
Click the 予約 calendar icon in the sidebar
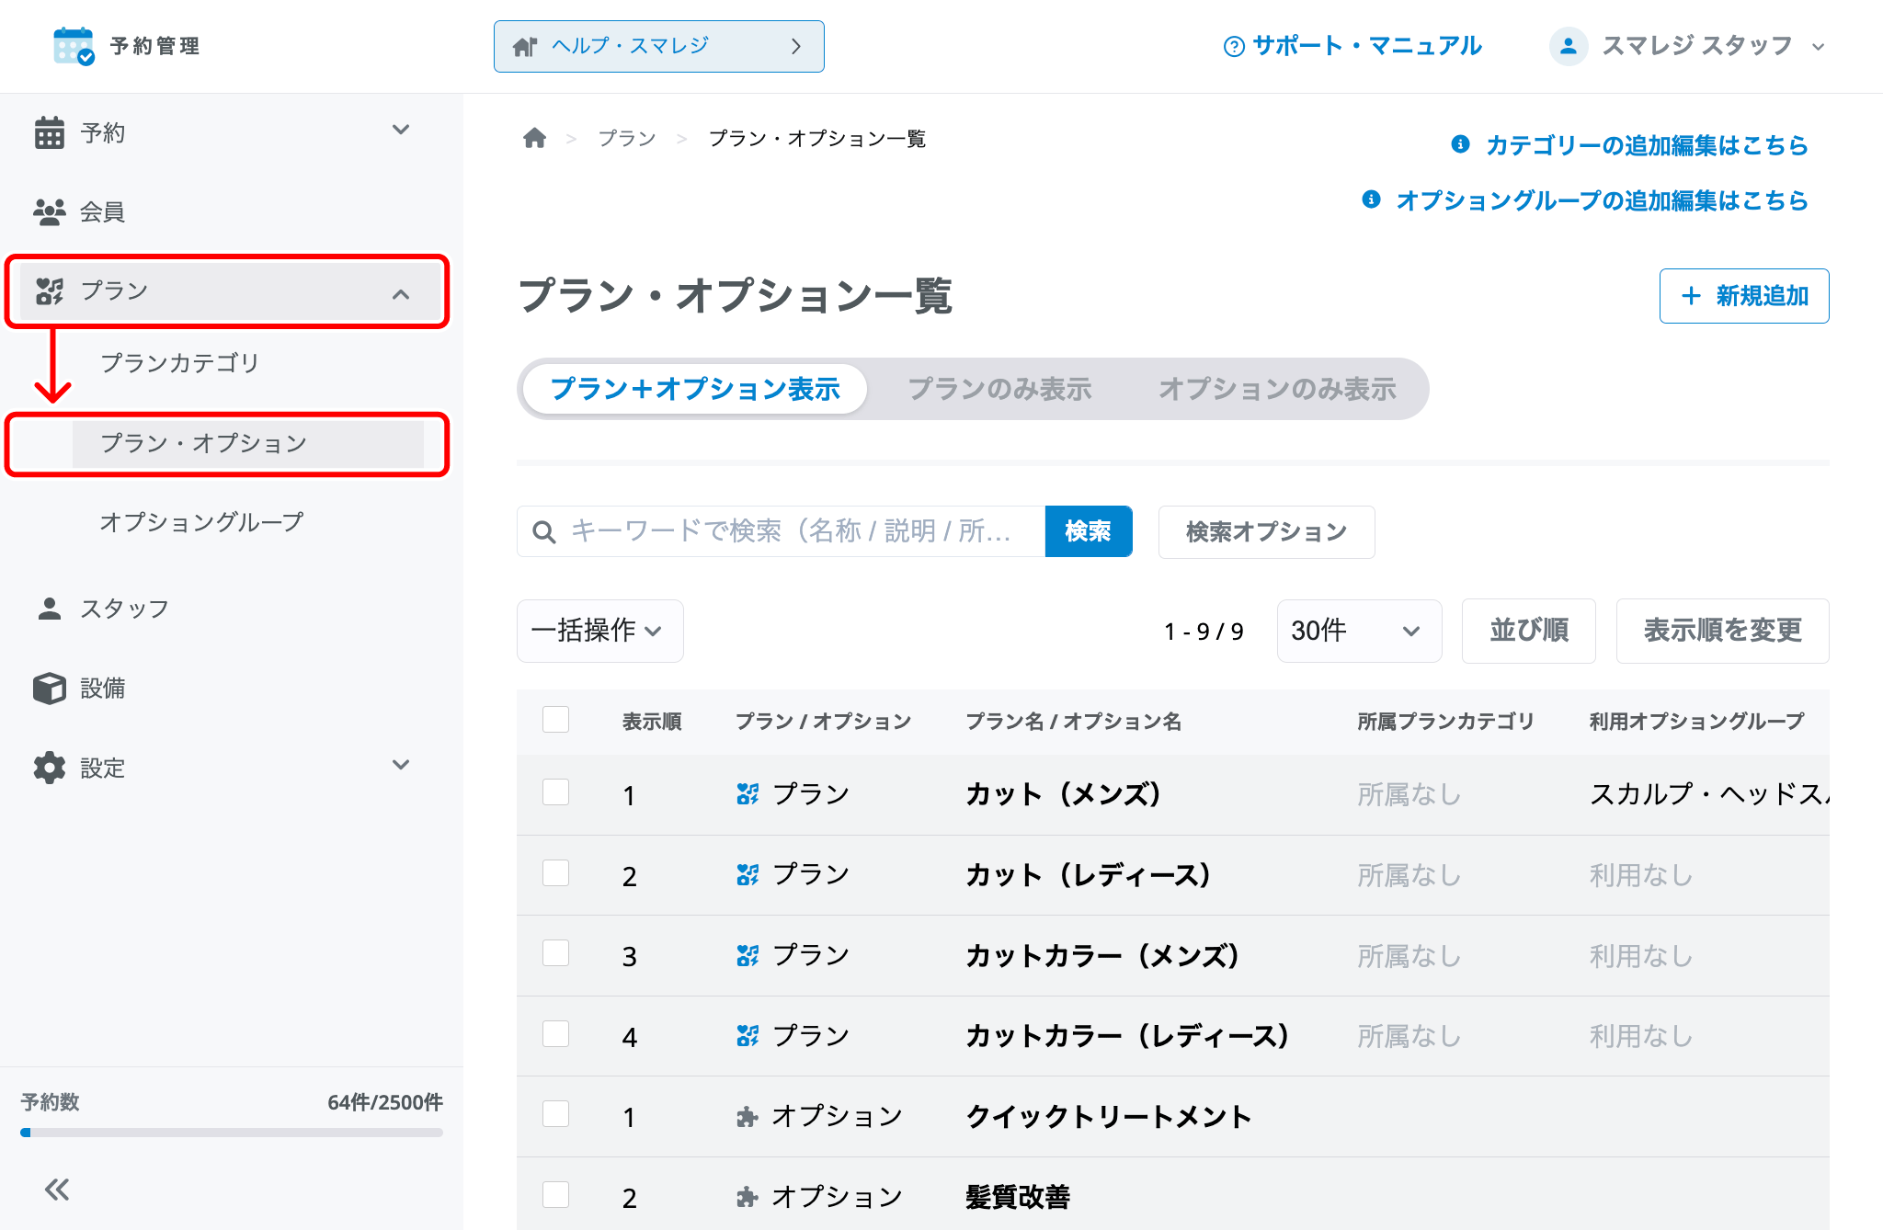click(x=50, y=132)
